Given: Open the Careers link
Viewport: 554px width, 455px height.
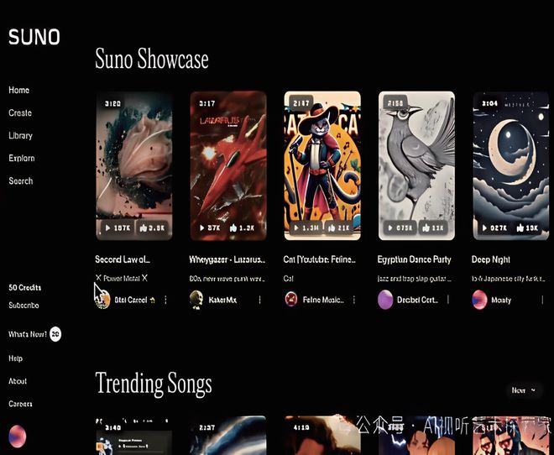Looking at the screenshot, I should pos(20,404).
